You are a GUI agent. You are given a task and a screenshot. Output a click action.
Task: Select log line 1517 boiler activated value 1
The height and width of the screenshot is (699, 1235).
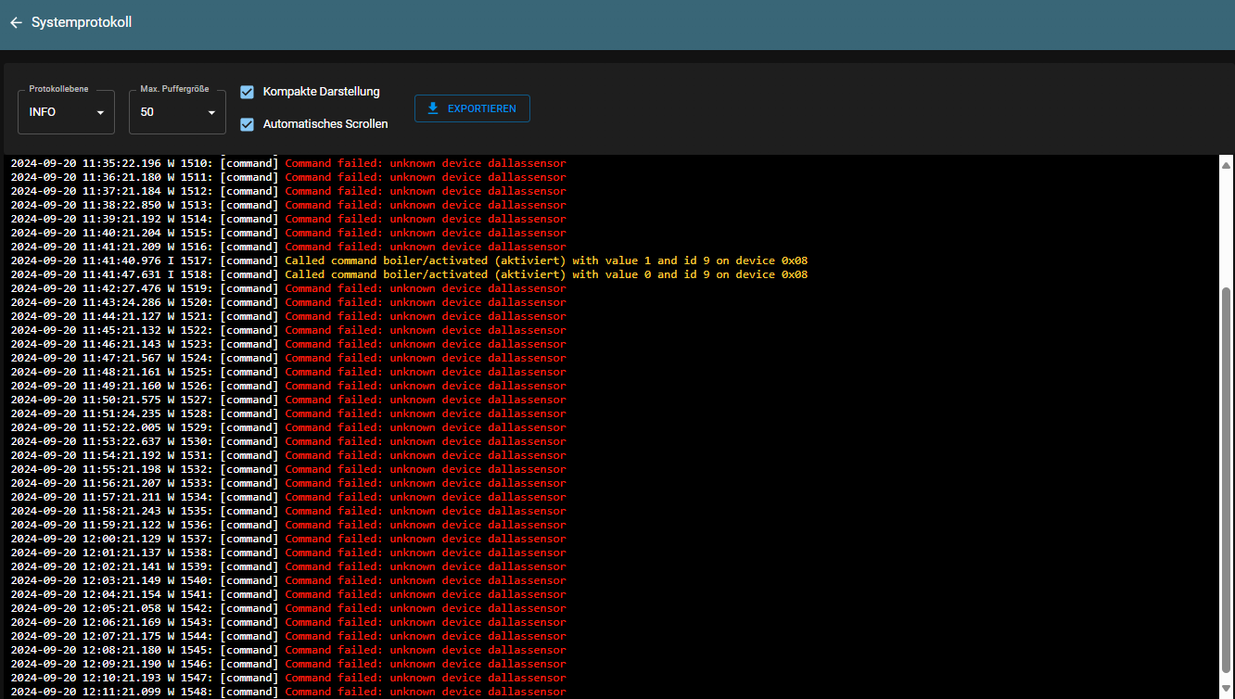pyautogui.click(x=409, y=261)
